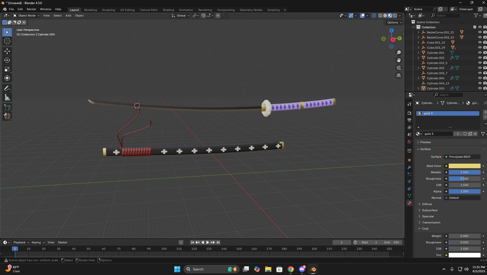Expand the Transmission subpanel
The width and height of the screenshot is (487, 275).
(431, 222)
